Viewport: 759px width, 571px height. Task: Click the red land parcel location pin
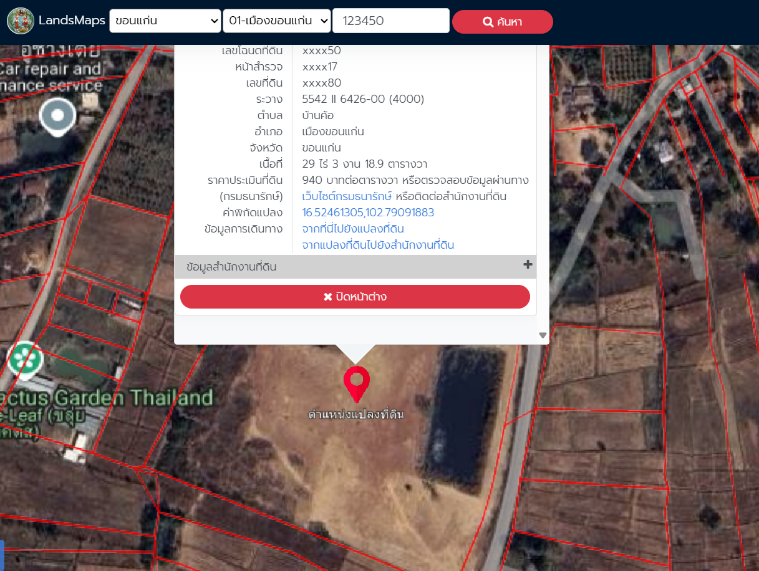(356, 383)
